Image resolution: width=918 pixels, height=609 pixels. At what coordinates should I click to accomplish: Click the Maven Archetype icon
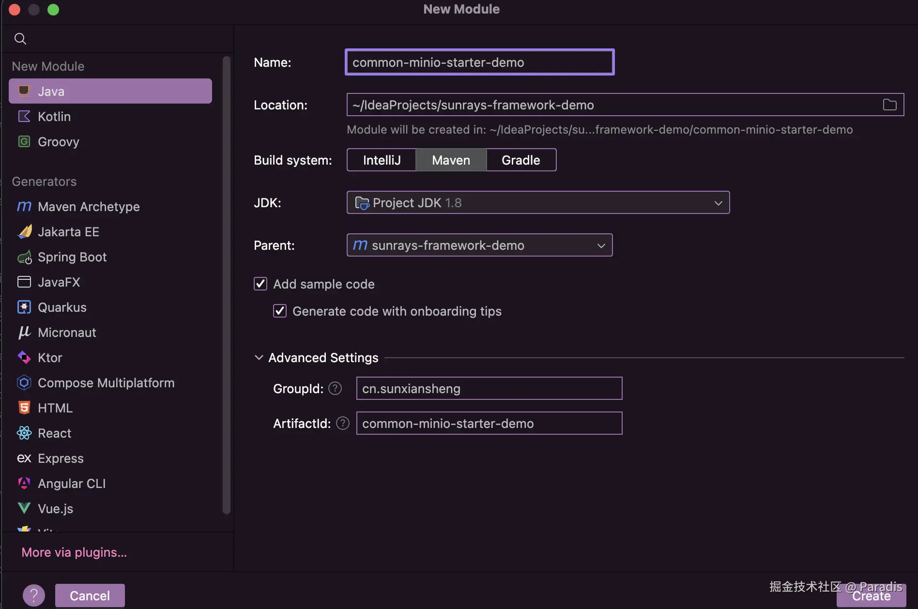[x=24, y=206]
